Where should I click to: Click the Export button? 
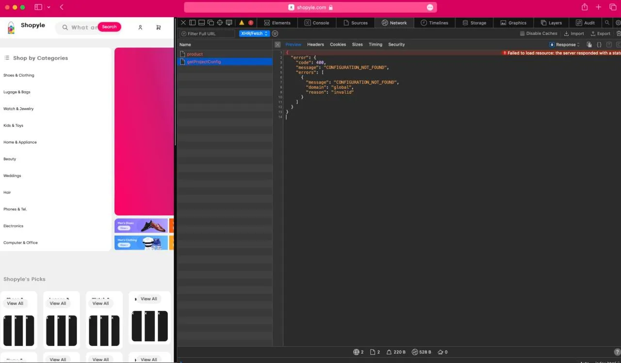click(600, 33)
